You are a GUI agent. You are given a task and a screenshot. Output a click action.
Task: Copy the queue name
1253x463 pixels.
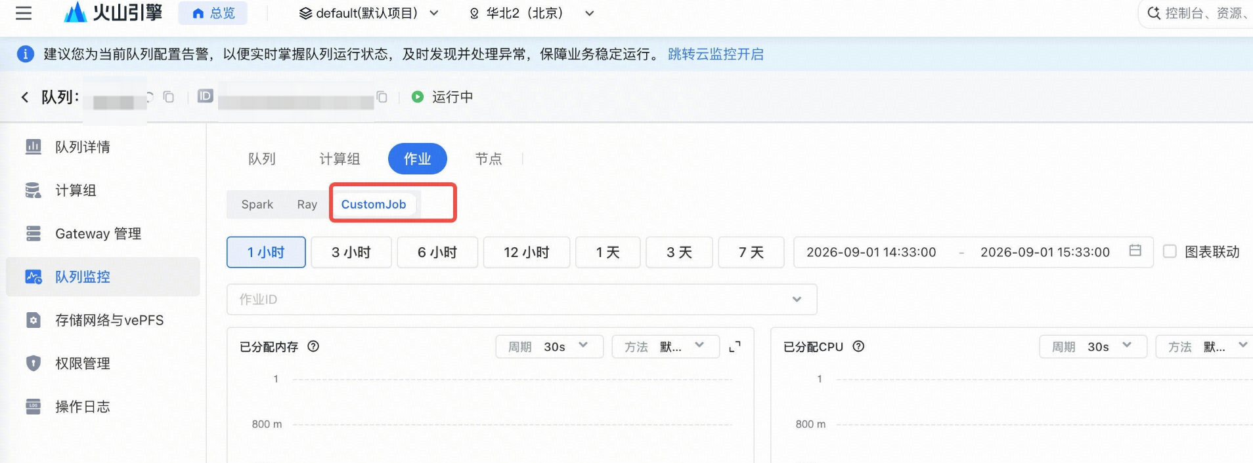click(x=169, y=97)
